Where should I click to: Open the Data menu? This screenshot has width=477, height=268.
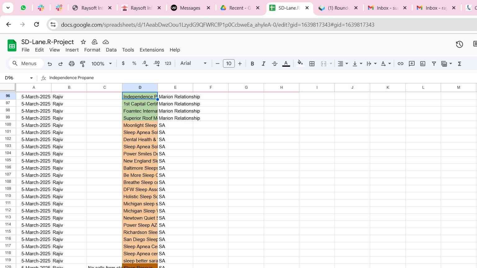coord(111,50)
